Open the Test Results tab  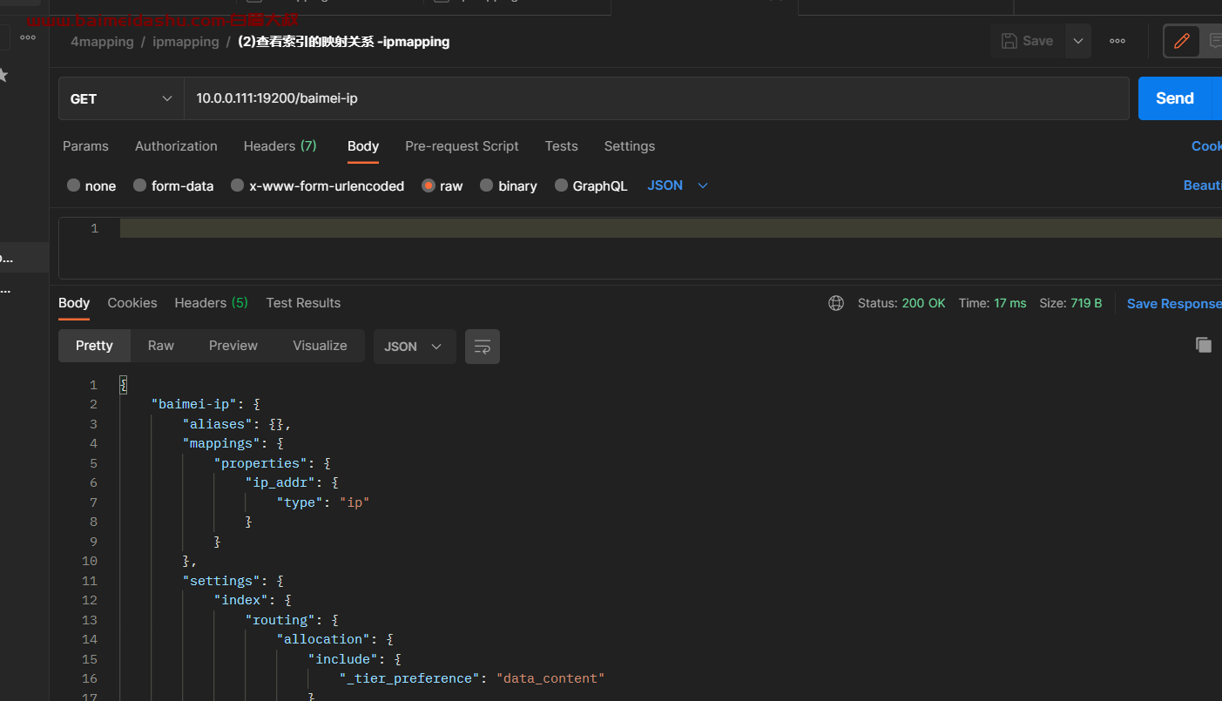(303, 303)
